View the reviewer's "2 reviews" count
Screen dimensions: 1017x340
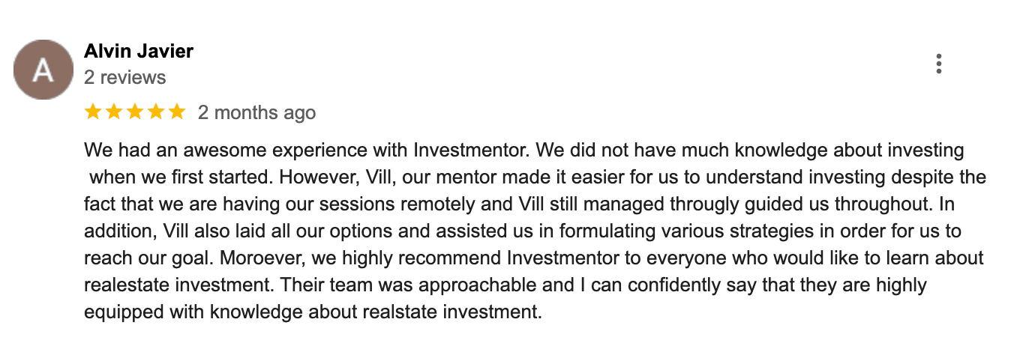tap(124, 77)
